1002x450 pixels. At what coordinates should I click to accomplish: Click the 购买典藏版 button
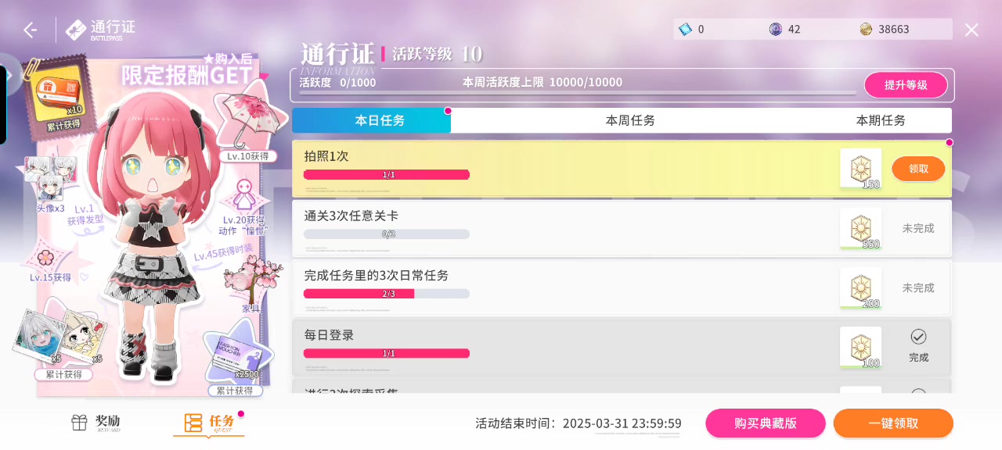tap(765, 423)
